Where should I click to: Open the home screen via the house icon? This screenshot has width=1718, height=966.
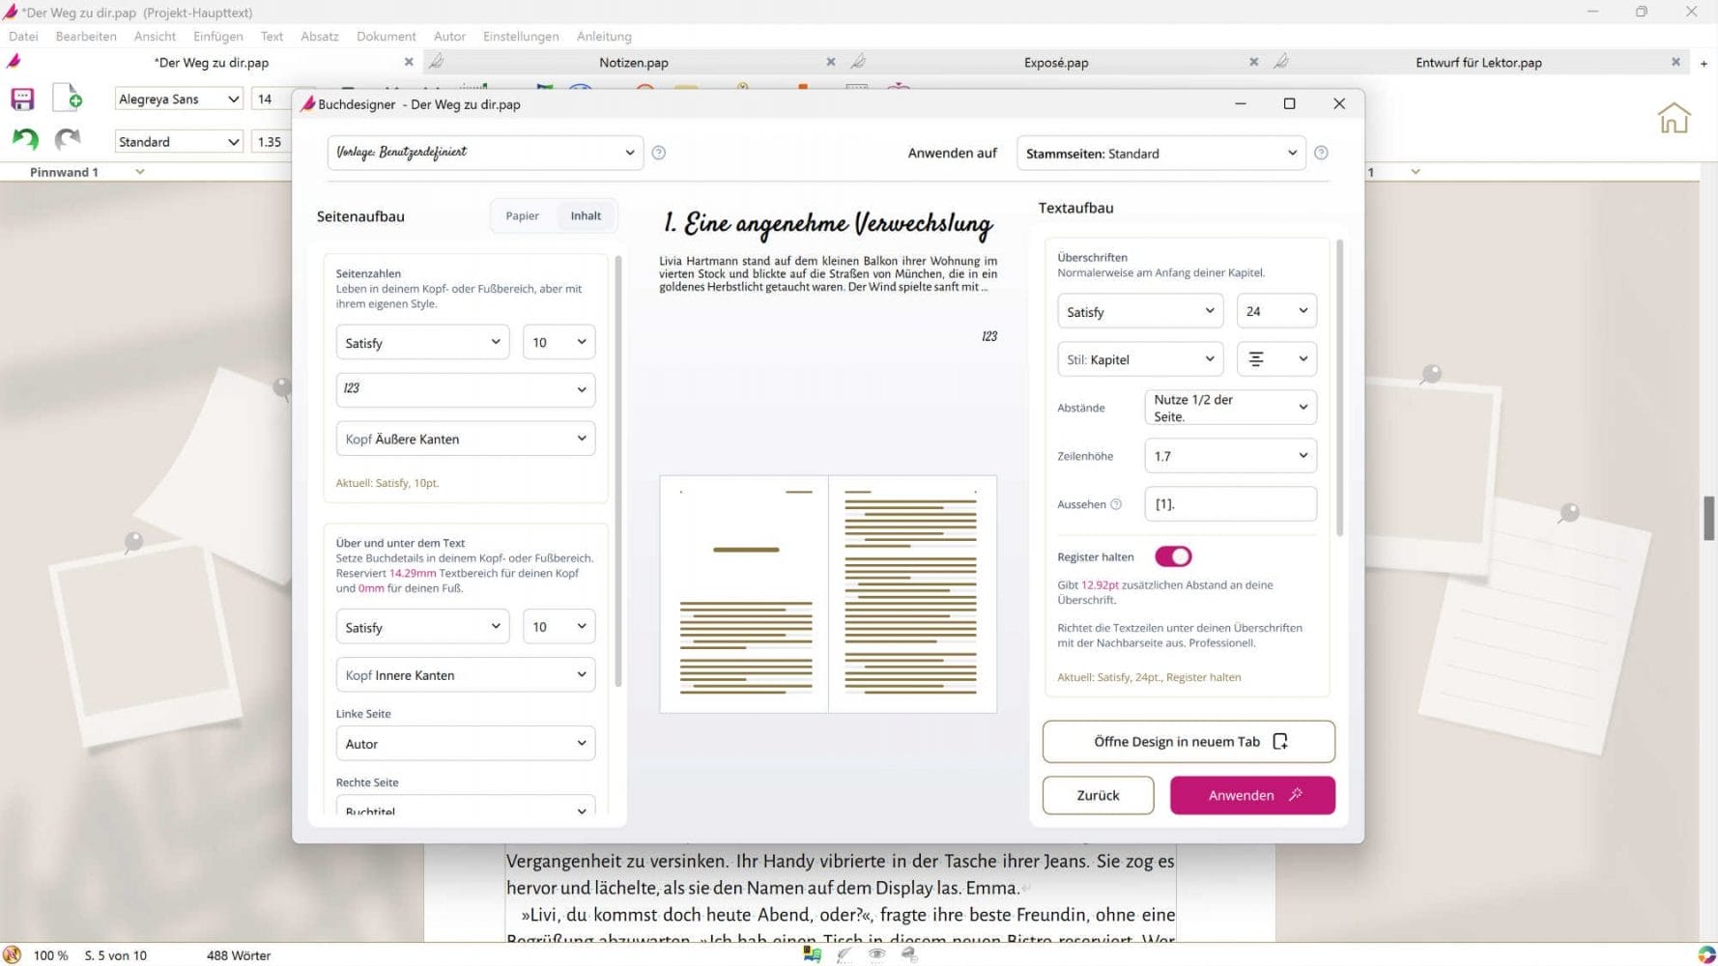pos(1675,117)
